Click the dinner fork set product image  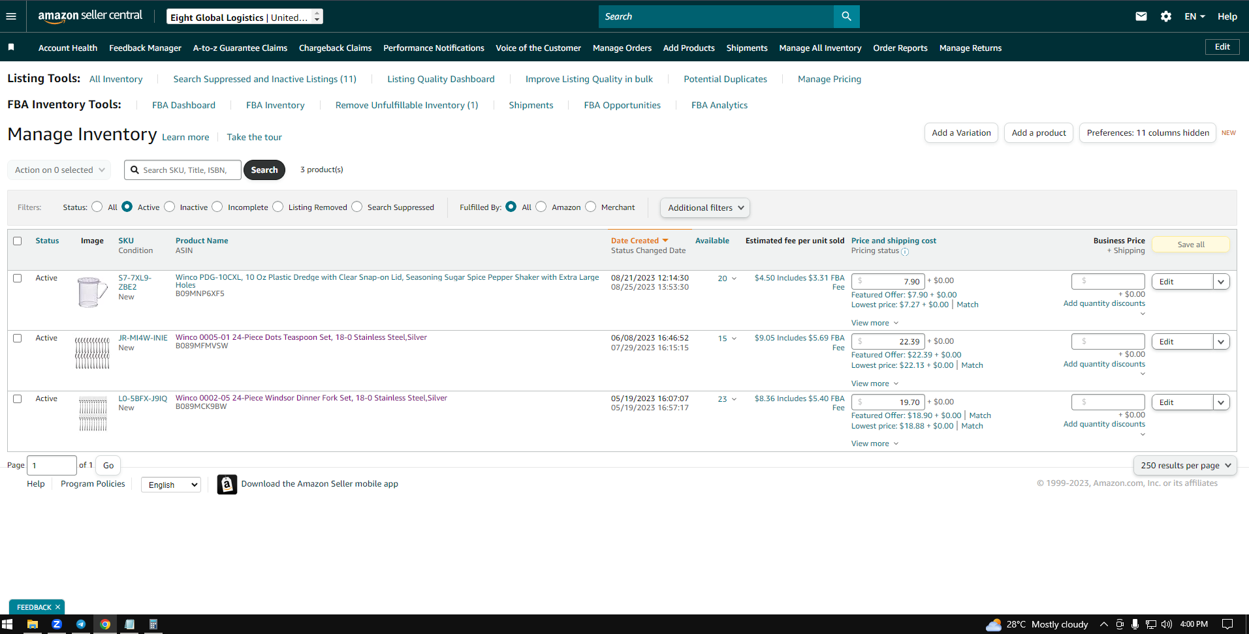[x=93, y=414]
